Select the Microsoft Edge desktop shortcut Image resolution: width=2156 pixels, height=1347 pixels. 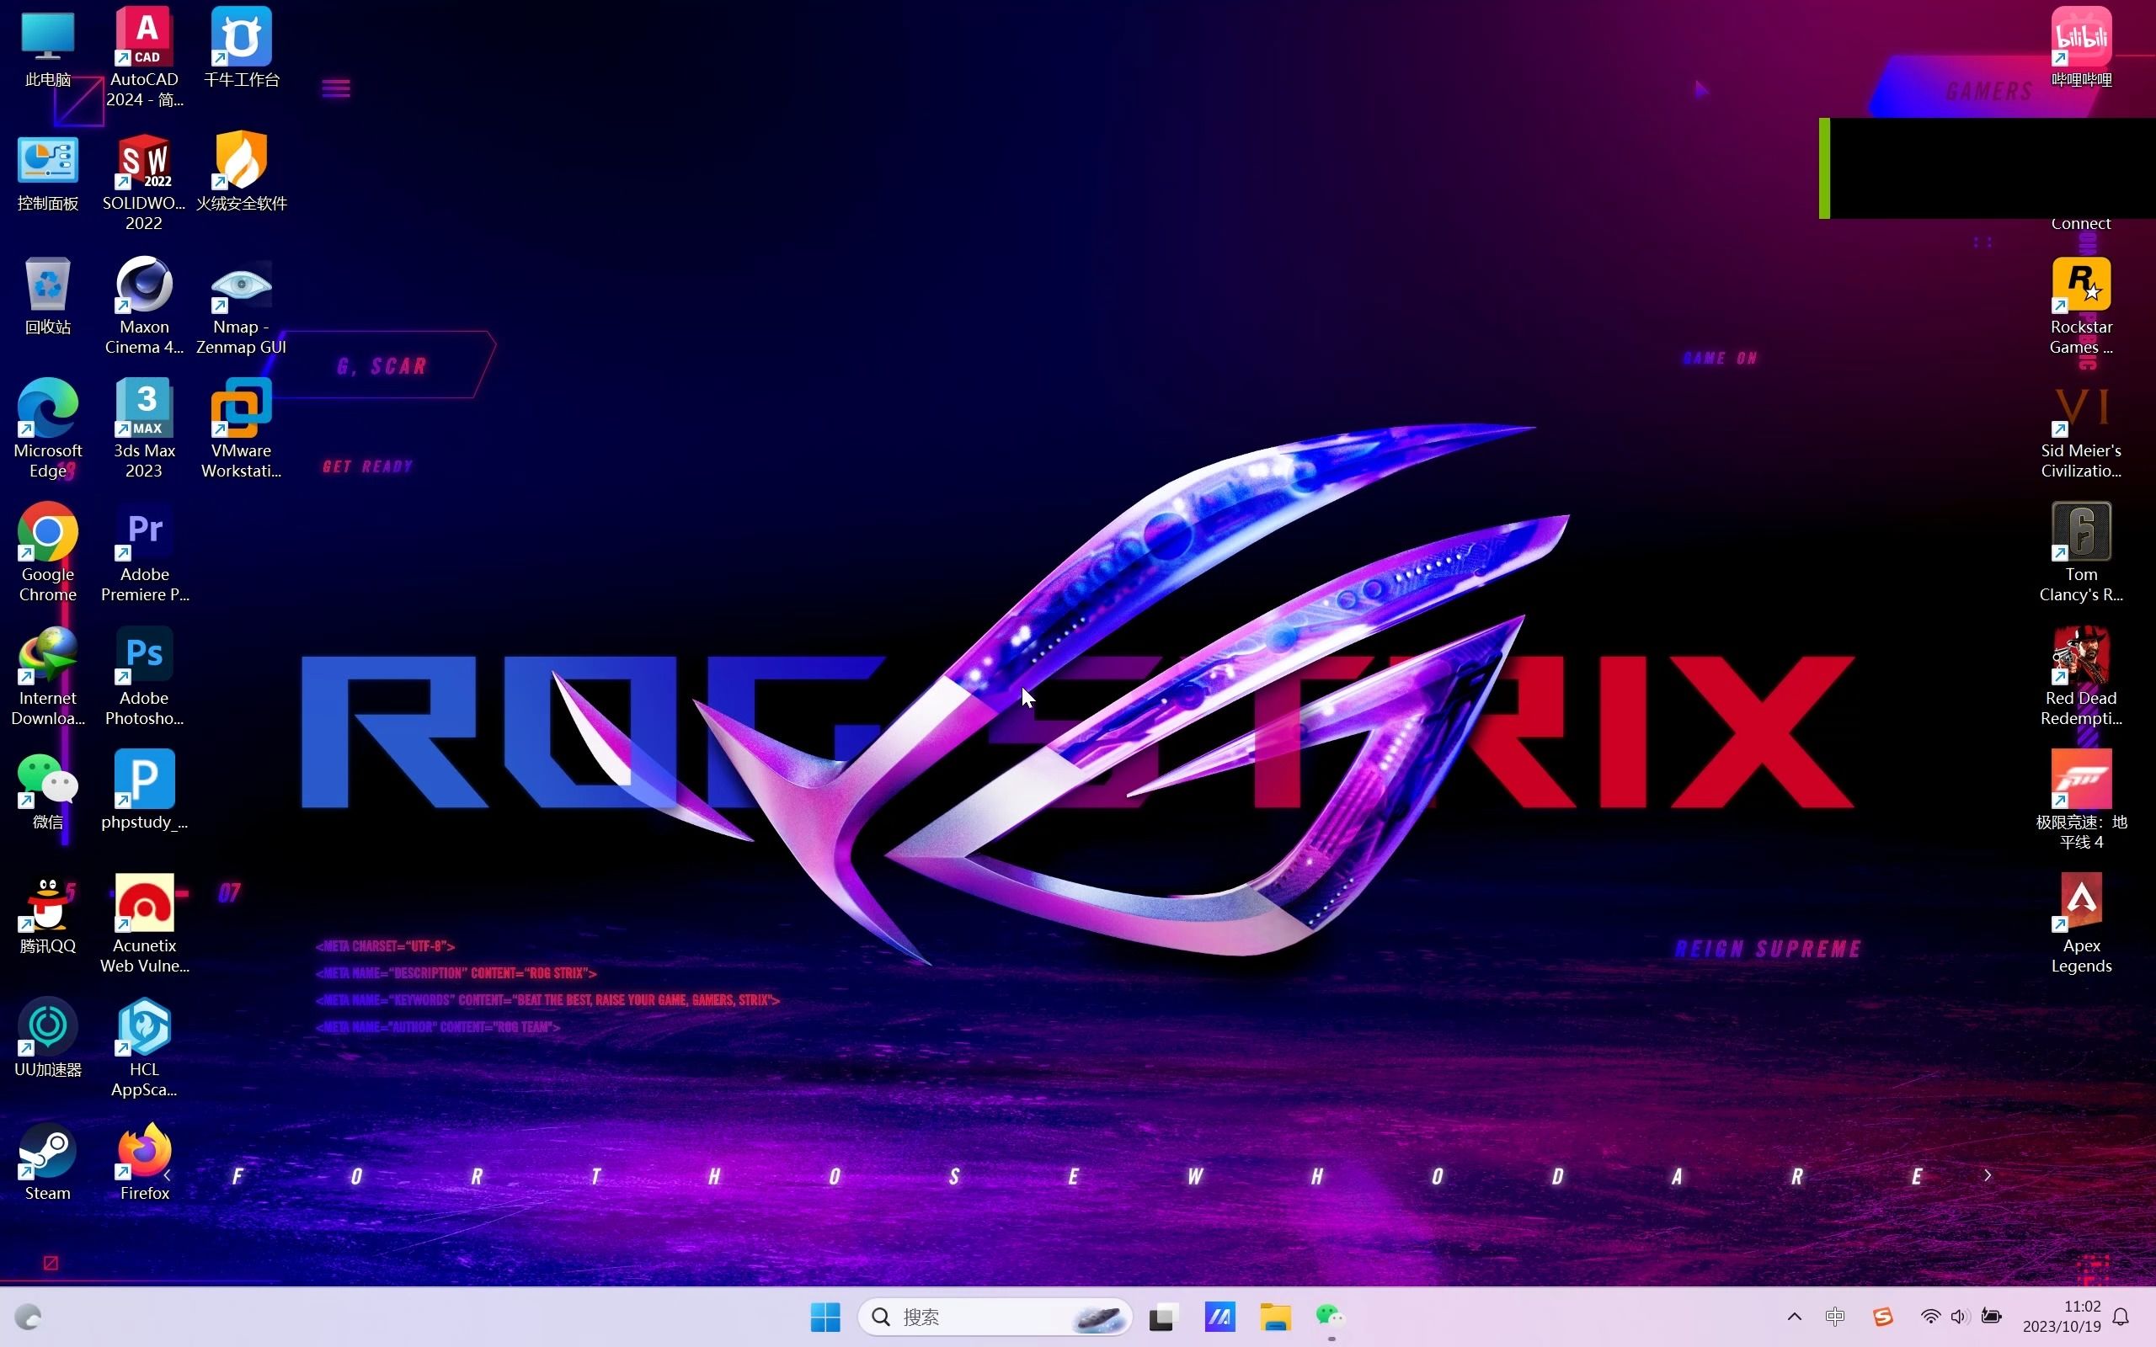coord(47,429)
